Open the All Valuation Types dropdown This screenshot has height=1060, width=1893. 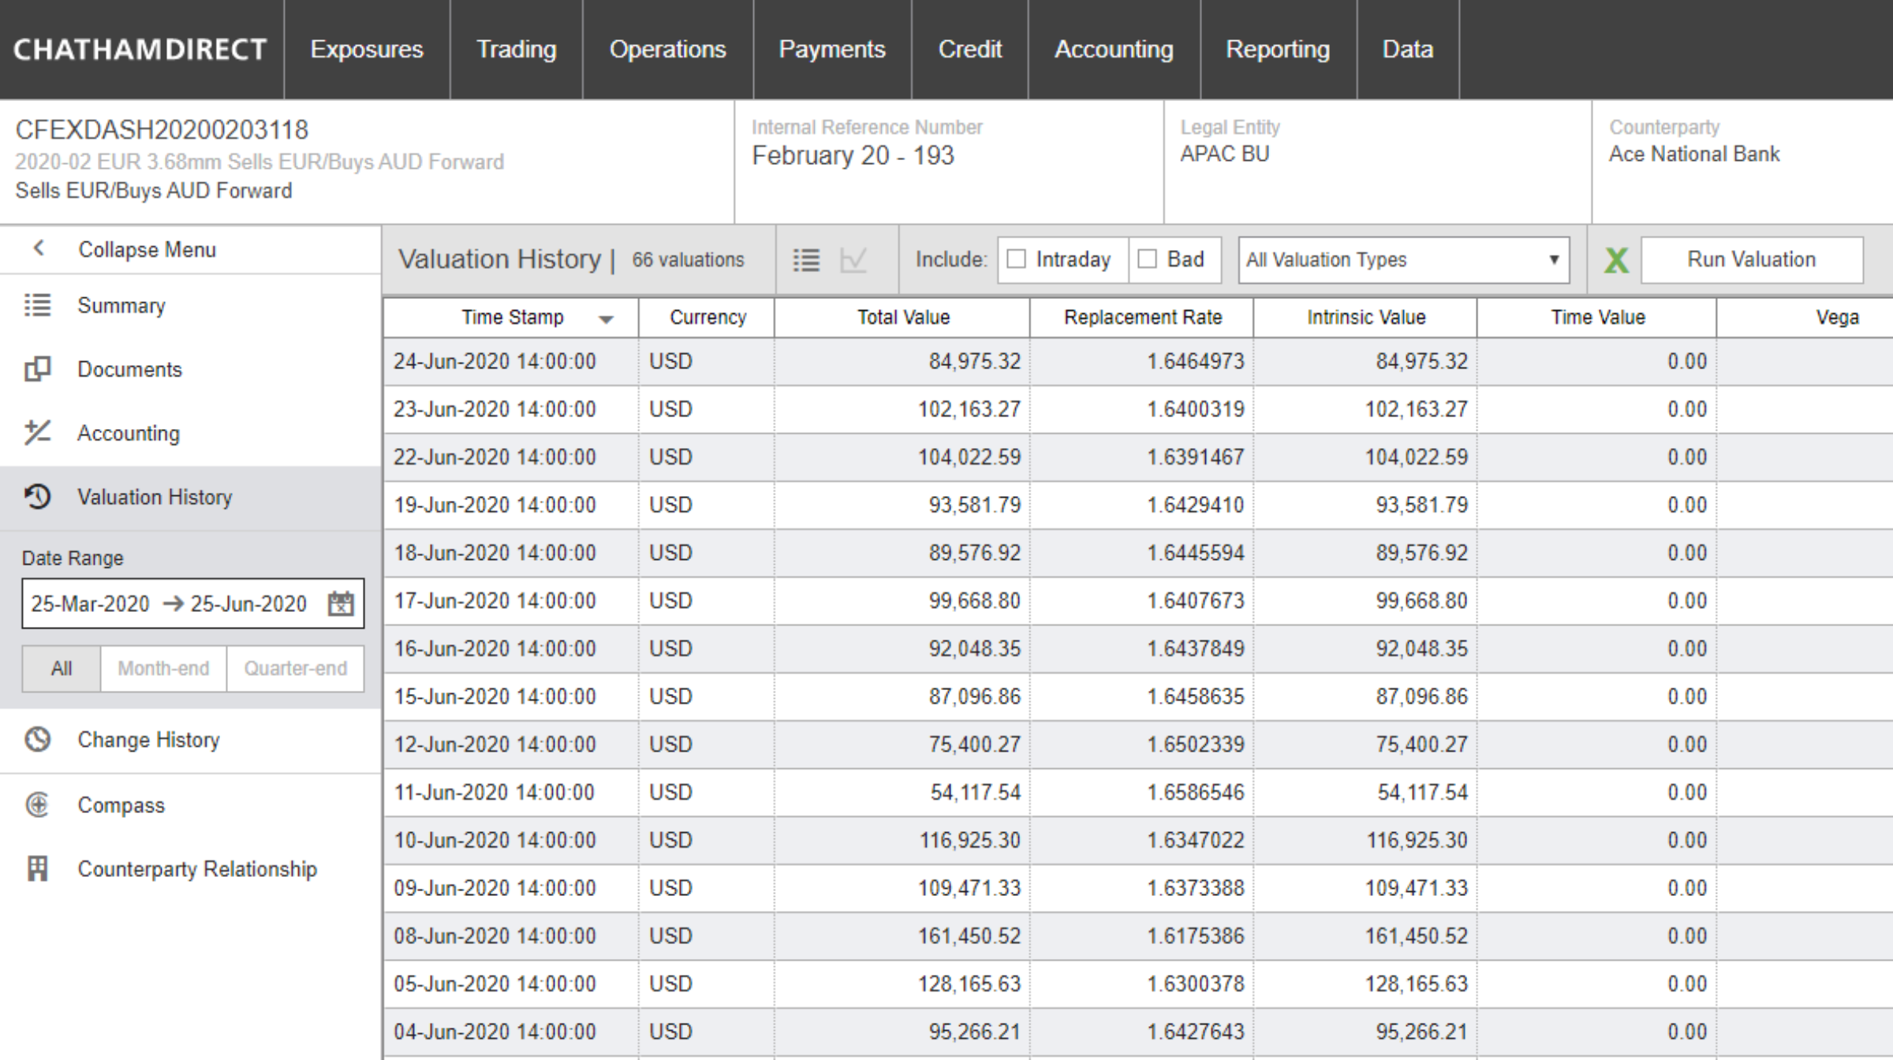pyautogui.click(x=1402, y=259)
